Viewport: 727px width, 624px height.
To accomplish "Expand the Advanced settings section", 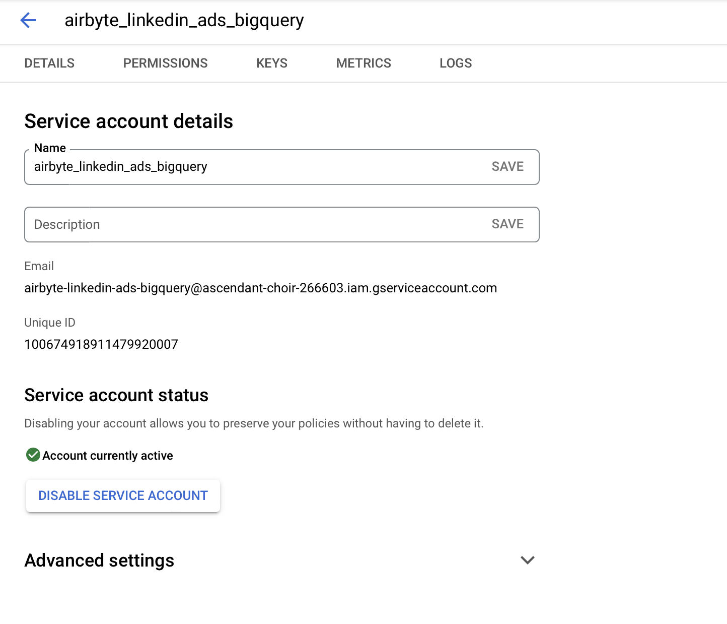I will [x=99, y=560].
